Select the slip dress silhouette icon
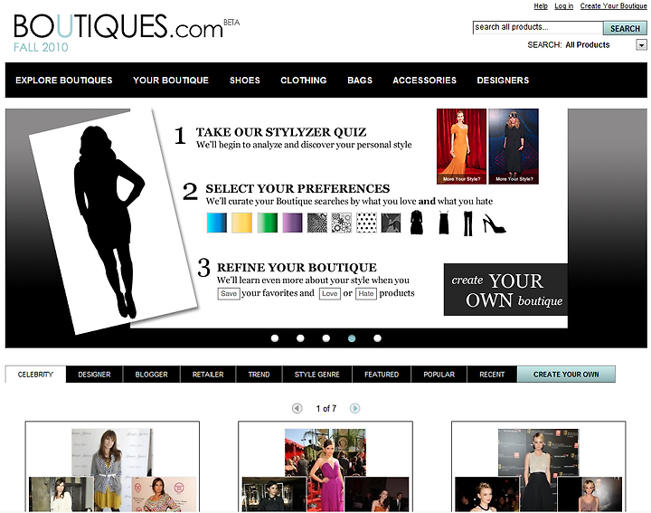Viewport: 651px width, 513px height. 444,223
